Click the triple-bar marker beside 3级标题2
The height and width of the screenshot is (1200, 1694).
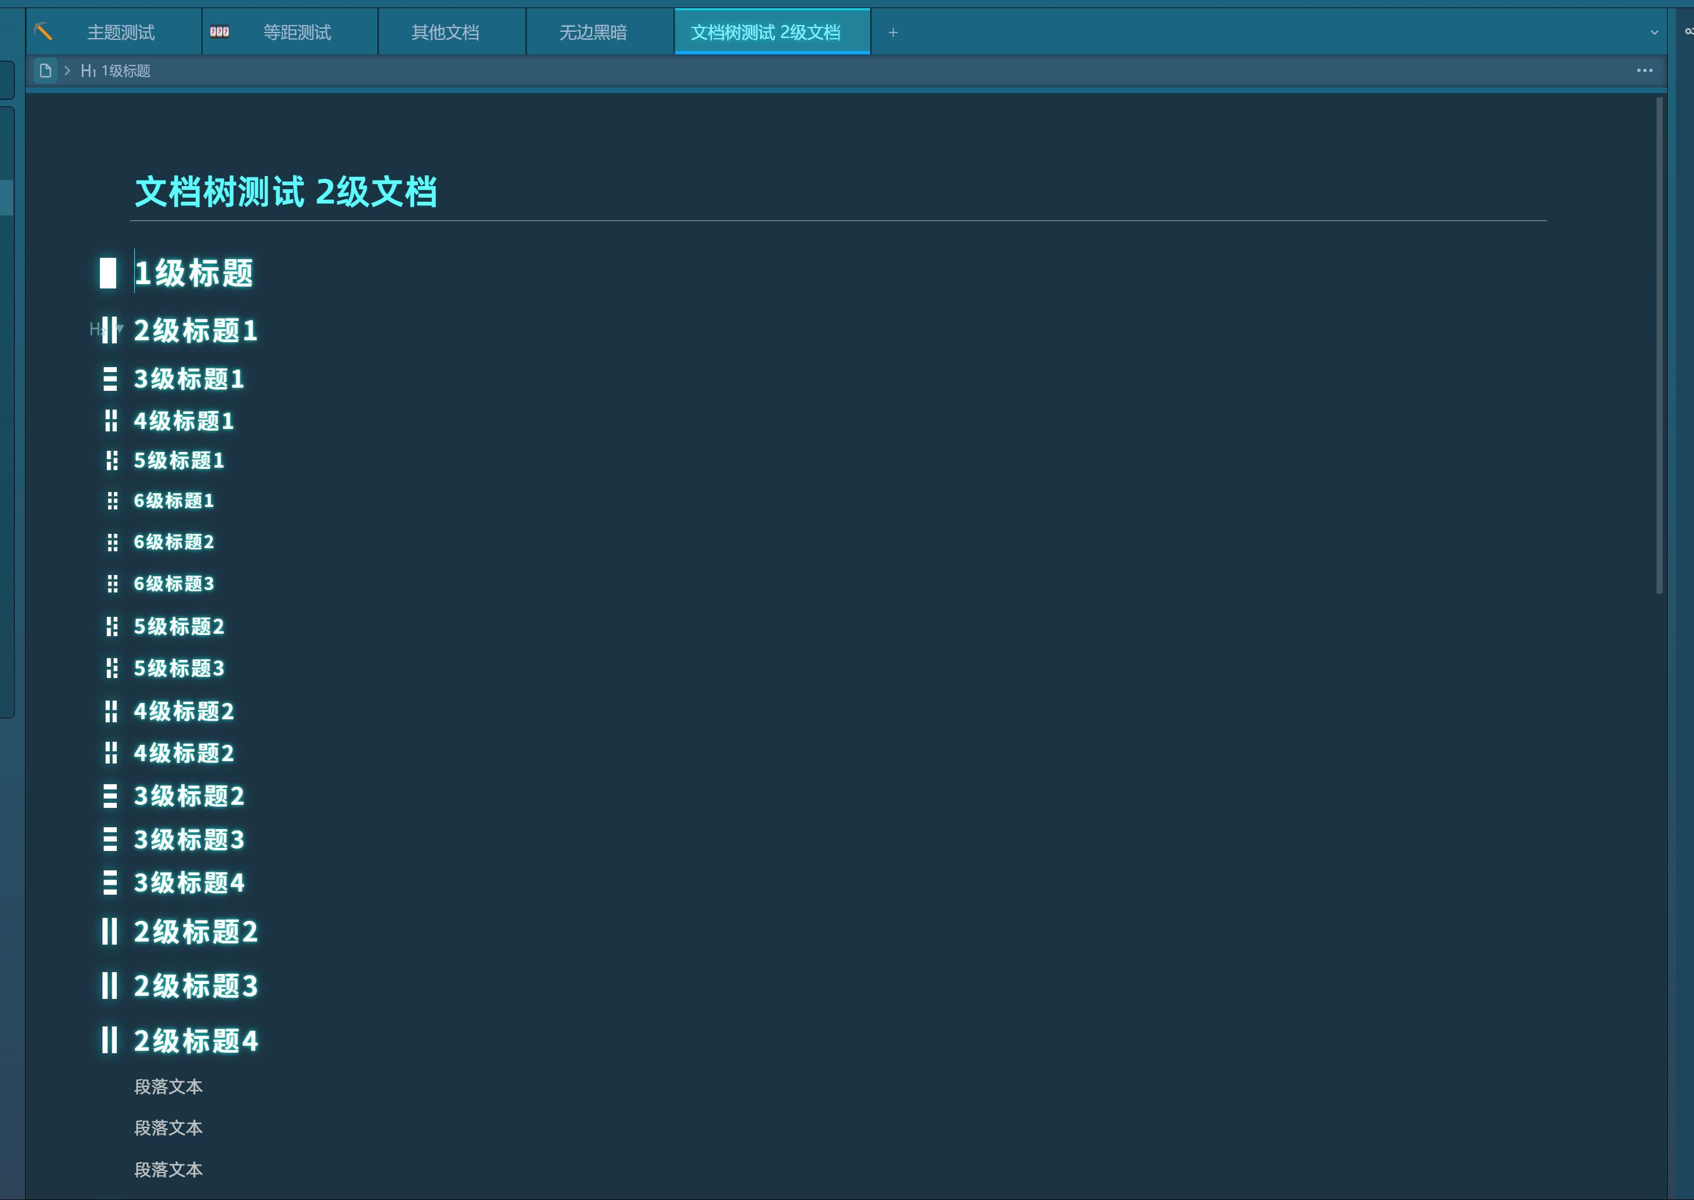point(110,796)
